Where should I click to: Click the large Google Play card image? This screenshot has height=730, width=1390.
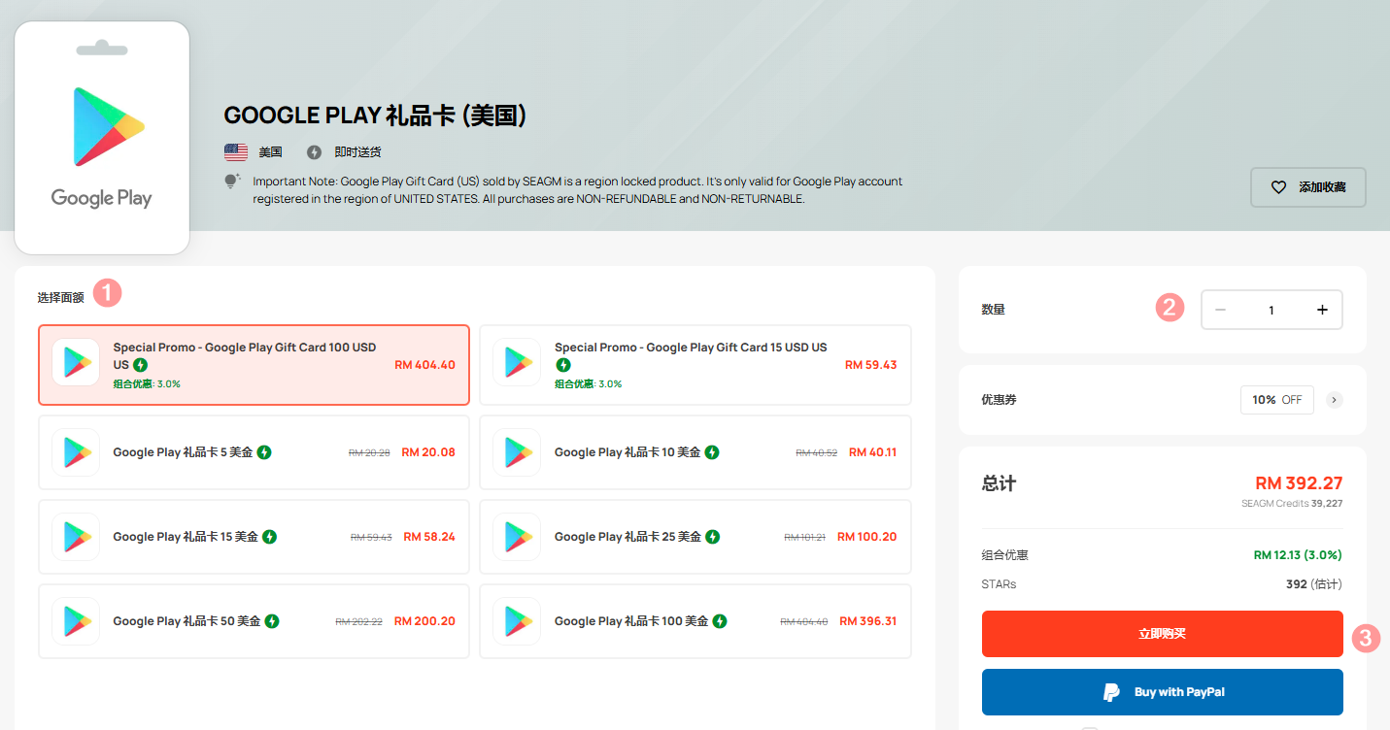102,138
